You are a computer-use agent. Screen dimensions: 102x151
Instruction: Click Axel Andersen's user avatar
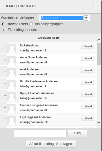pyautogui.click(x=11, y=73)
